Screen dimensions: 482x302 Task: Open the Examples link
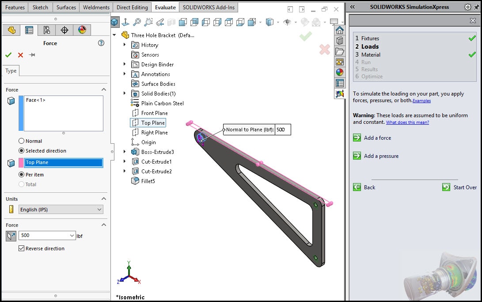(421, 101)
